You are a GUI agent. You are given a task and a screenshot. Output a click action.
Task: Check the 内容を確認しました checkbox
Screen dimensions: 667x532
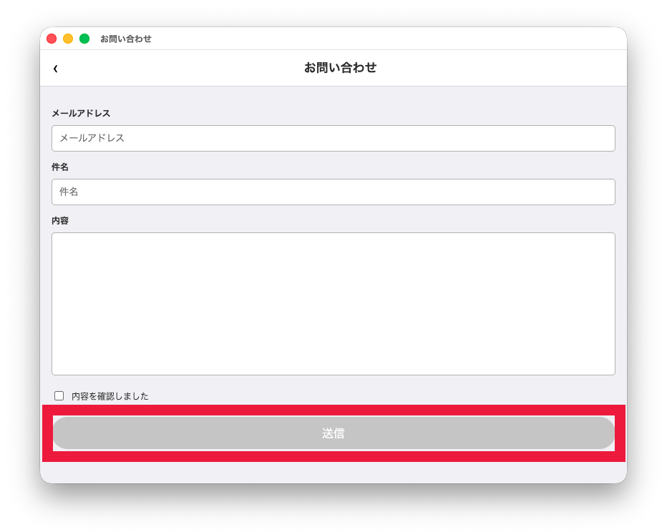[59, 396]
